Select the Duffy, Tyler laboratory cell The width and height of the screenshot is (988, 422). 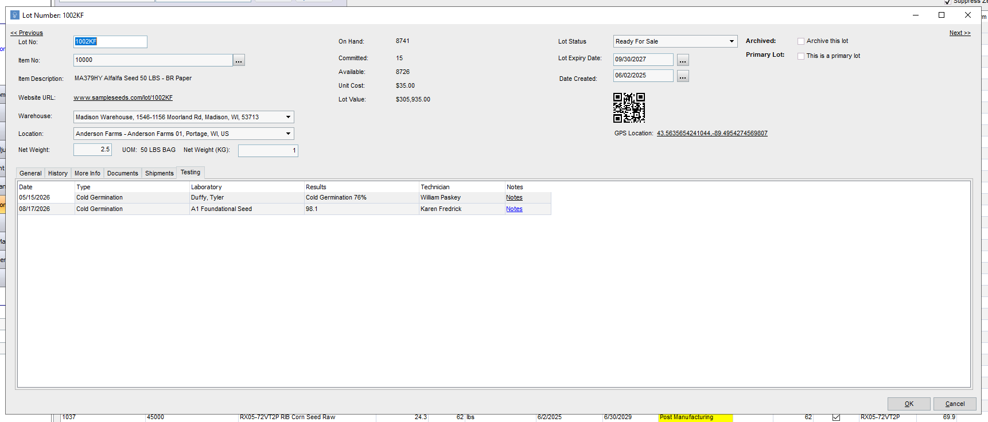(247, 197)
